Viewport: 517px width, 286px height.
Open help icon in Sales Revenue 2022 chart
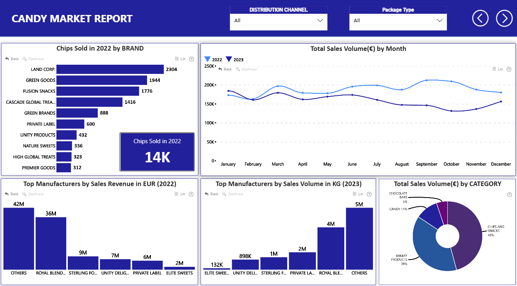[x=191, y=194]
